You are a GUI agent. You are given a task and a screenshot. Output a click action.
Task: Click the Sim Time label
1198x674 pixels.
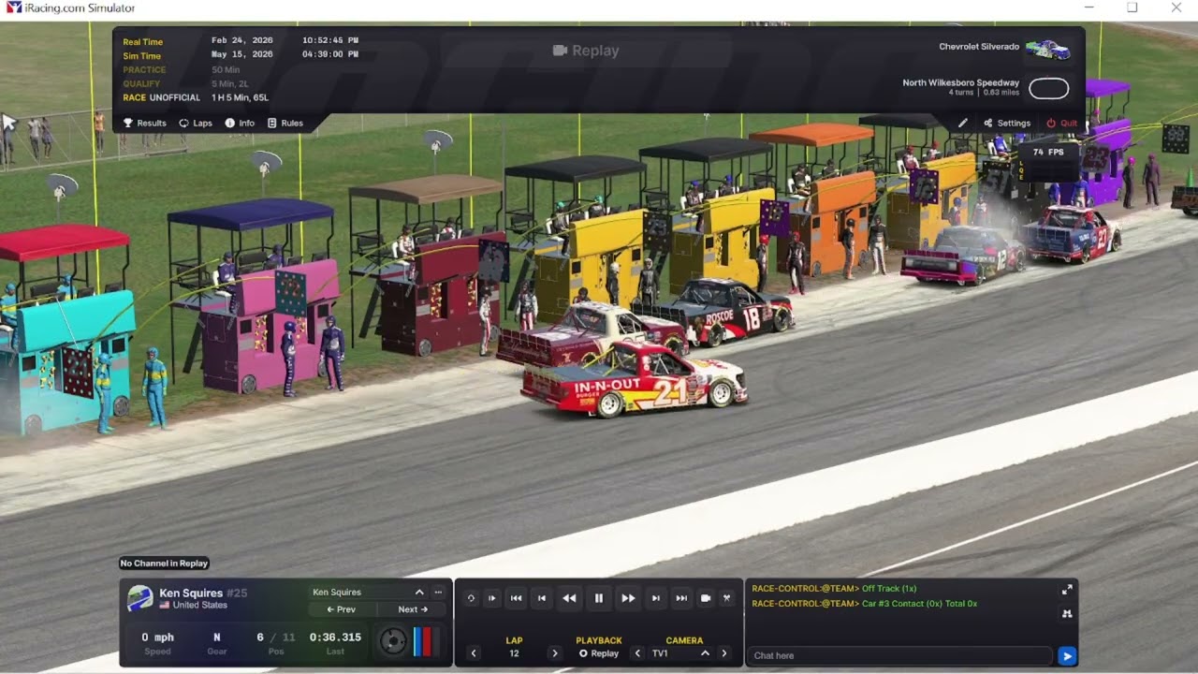point(142,56)
